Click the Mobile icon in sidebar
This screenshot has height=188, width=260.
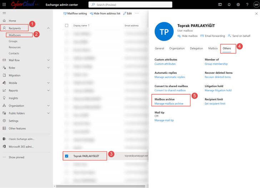click(x=4, y=83)
